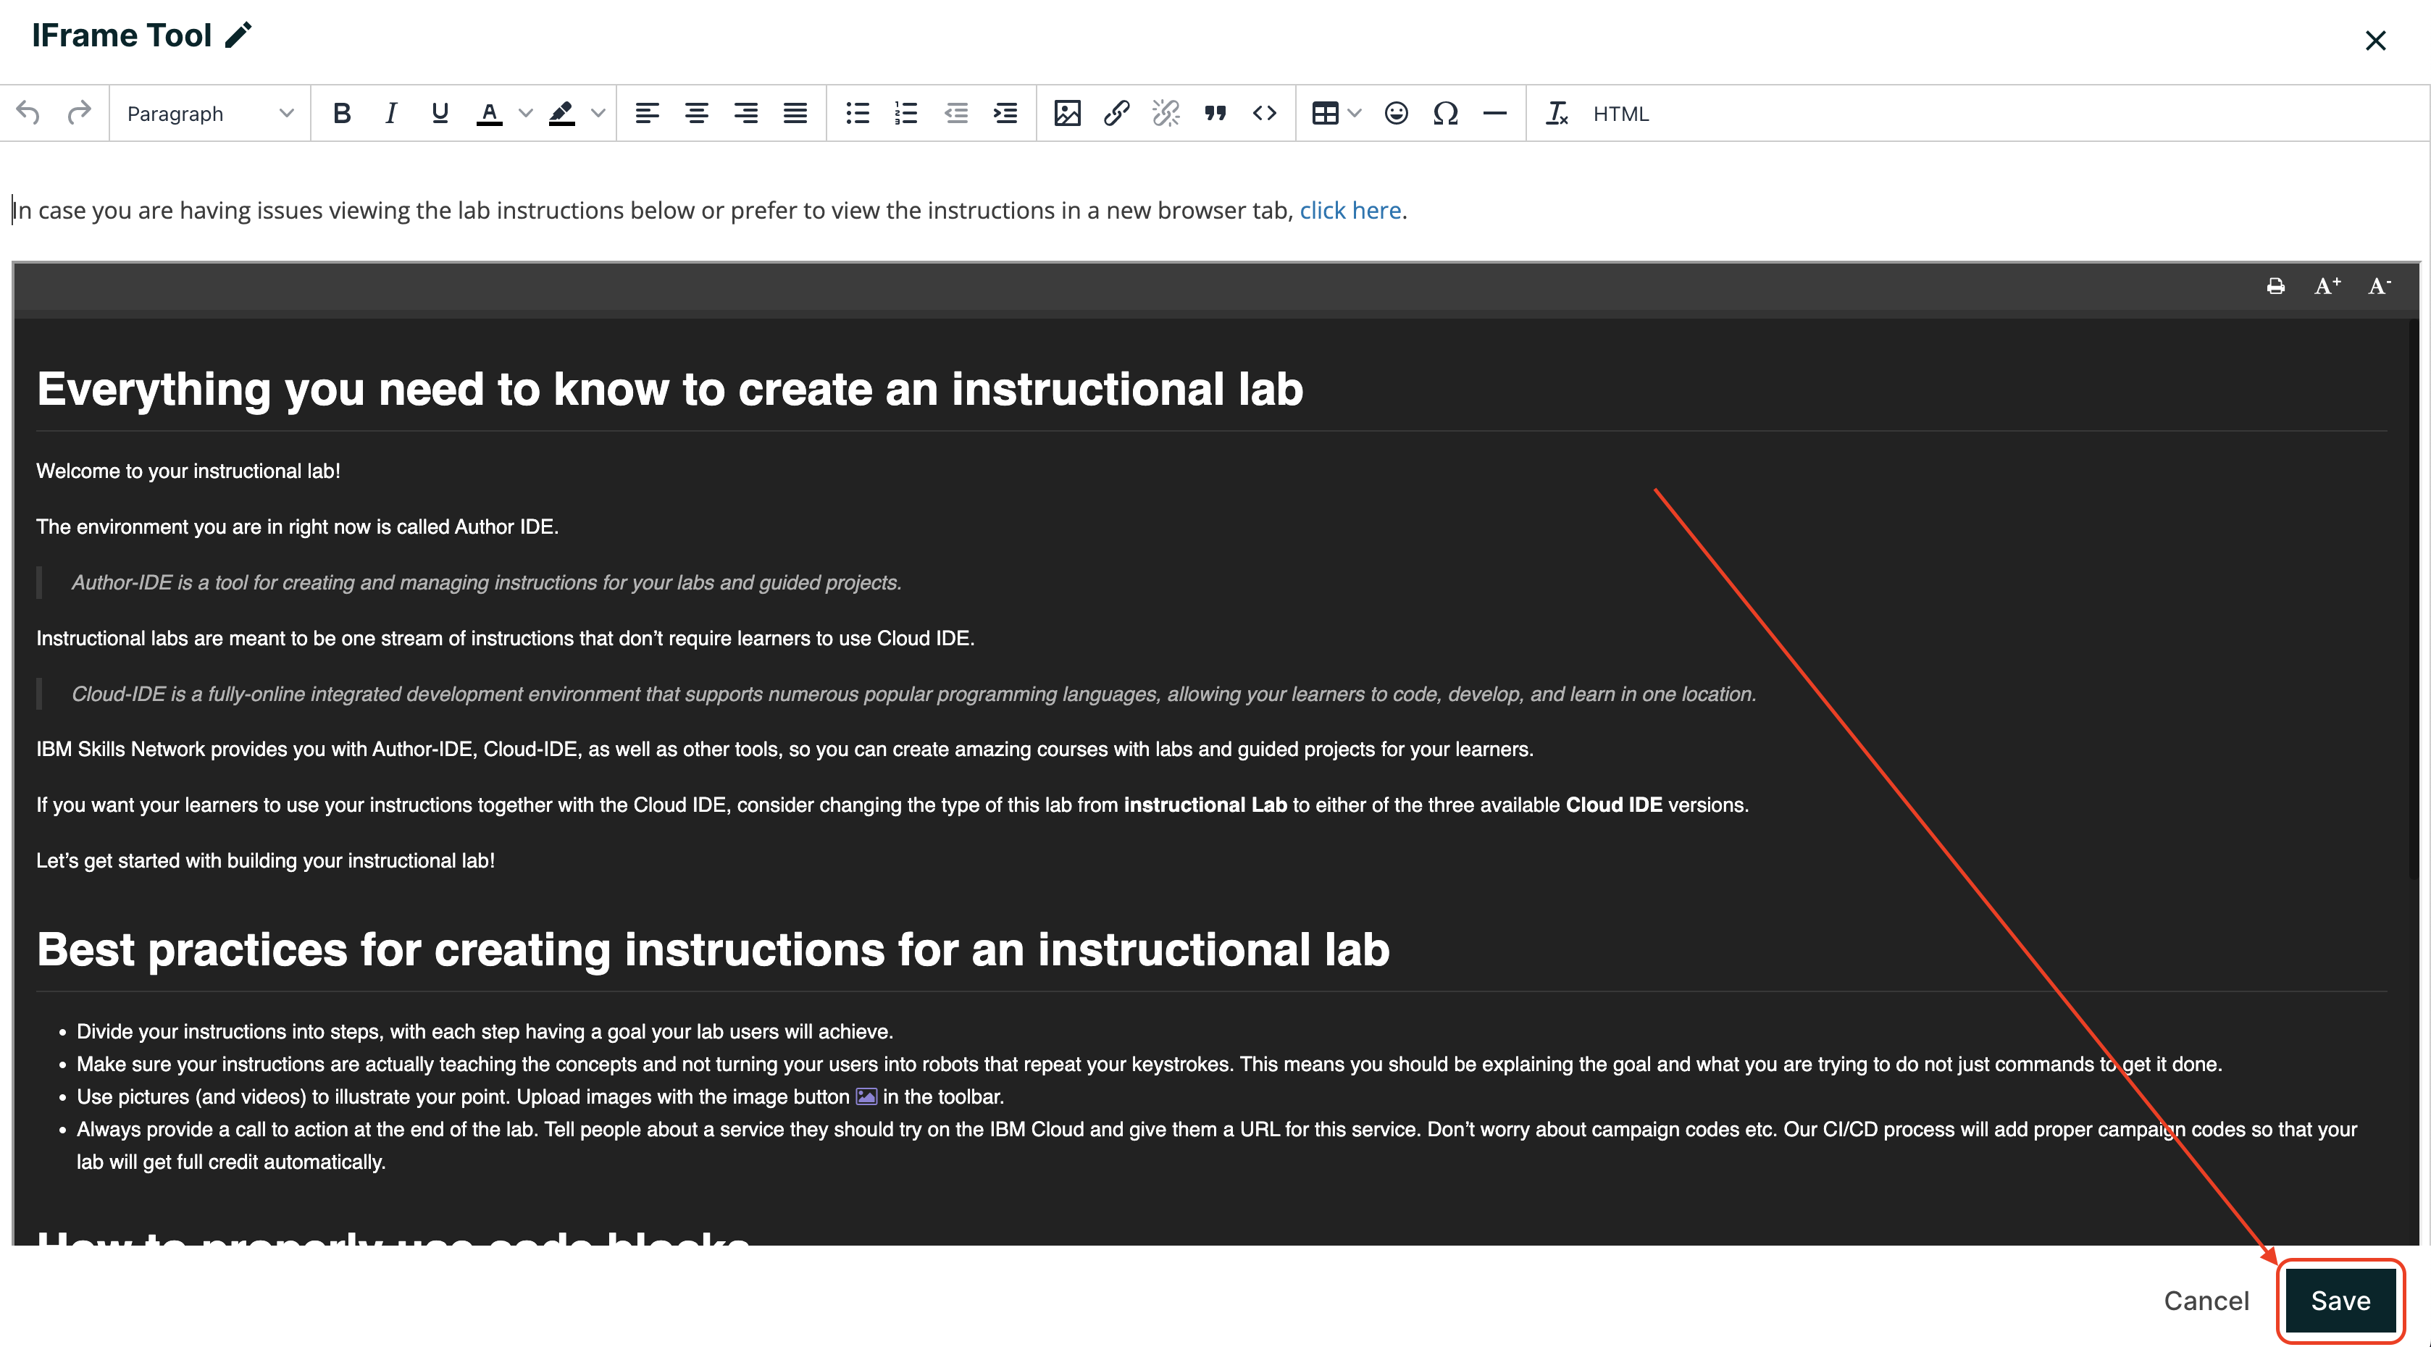Image resolution: width=2431 pixels, height=1347 pixels.
Task: Edit the IFrame Tool title with pencil icon
Action: click(x=239, y=35)
